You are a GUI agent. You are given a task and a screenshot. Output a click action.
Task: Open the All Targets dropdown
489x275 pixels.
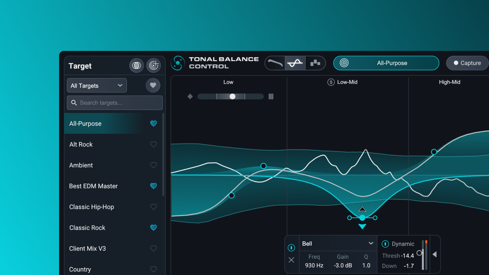pos(97,86)
